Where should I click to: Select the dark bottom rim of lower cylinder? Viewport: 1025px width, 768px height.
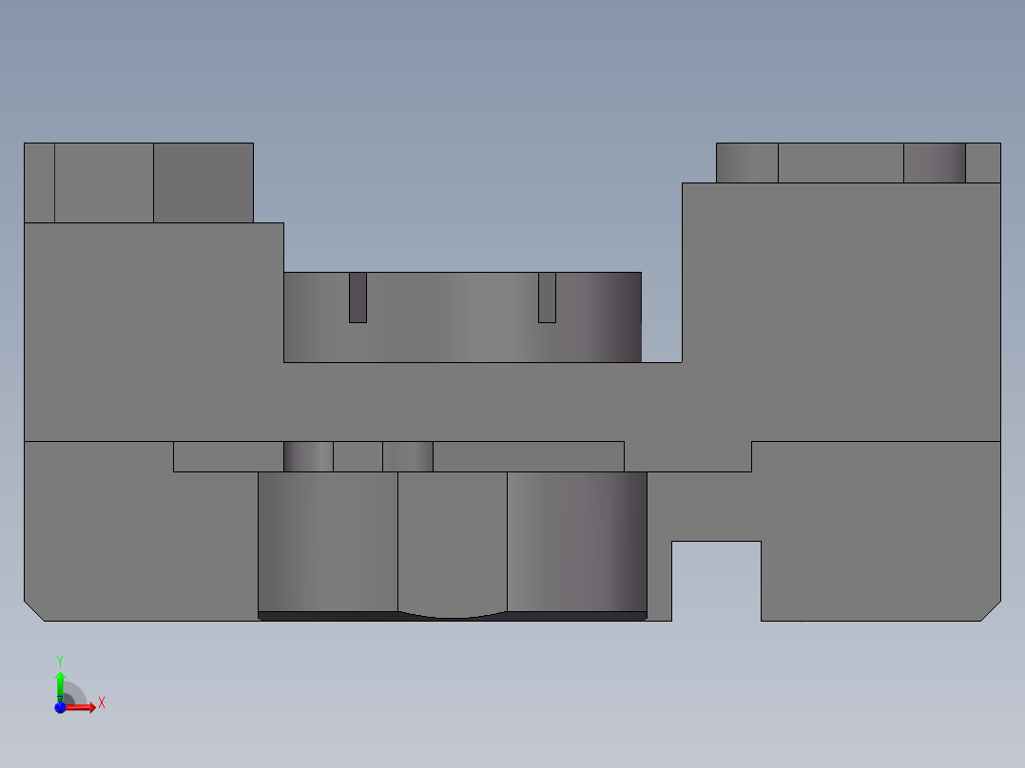click(x=453, y=616)
